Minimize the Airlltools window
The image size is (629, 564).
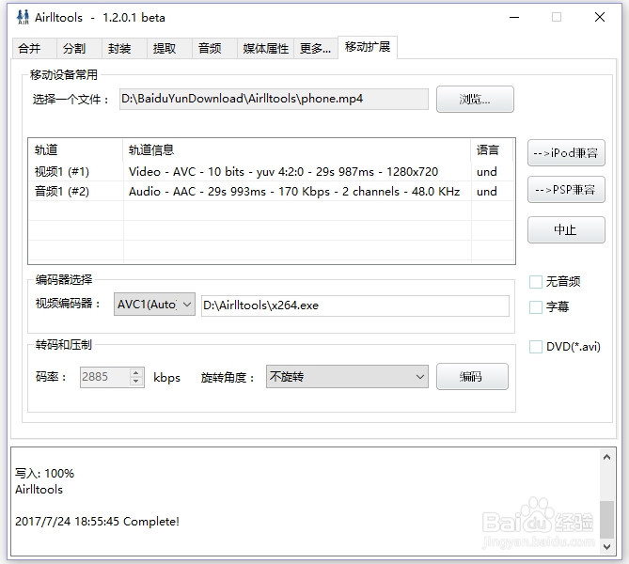click(514, 17)
